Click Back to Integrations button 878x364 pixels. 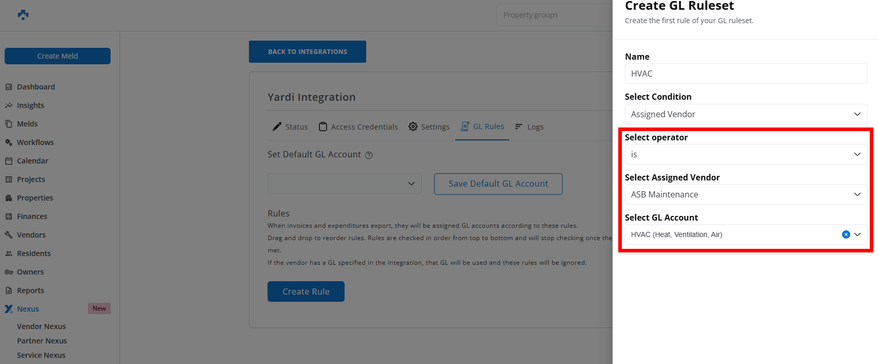(307, 52)
